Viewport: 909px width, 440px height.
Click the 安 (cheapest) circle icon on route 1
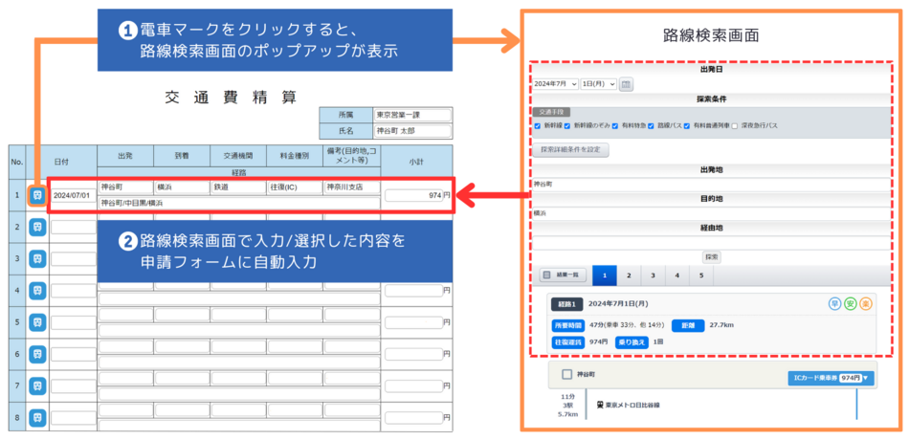[850, 304]
